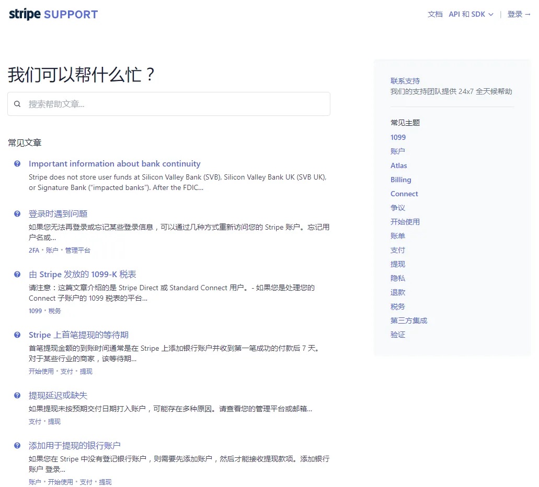The height and width of the screenshot is (487, 539).
Task: Expand the API 和 SDK dropdown
Action: coord(469,14)
